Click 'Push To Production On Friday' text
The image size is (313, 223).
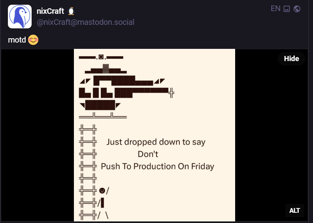pyautogui.click(x=158, y=166)
